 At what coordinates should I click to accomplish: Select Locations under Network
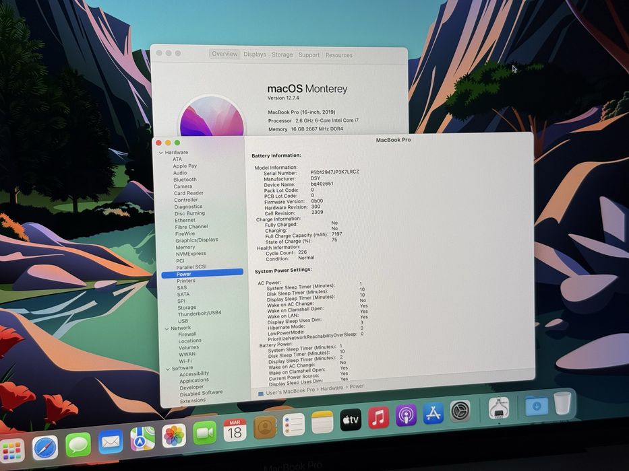[190, 341]
